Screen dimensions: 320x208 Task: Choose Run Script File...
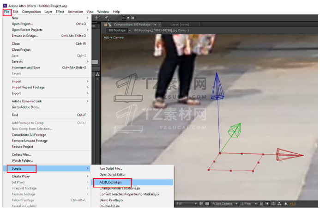coord(133,168)
